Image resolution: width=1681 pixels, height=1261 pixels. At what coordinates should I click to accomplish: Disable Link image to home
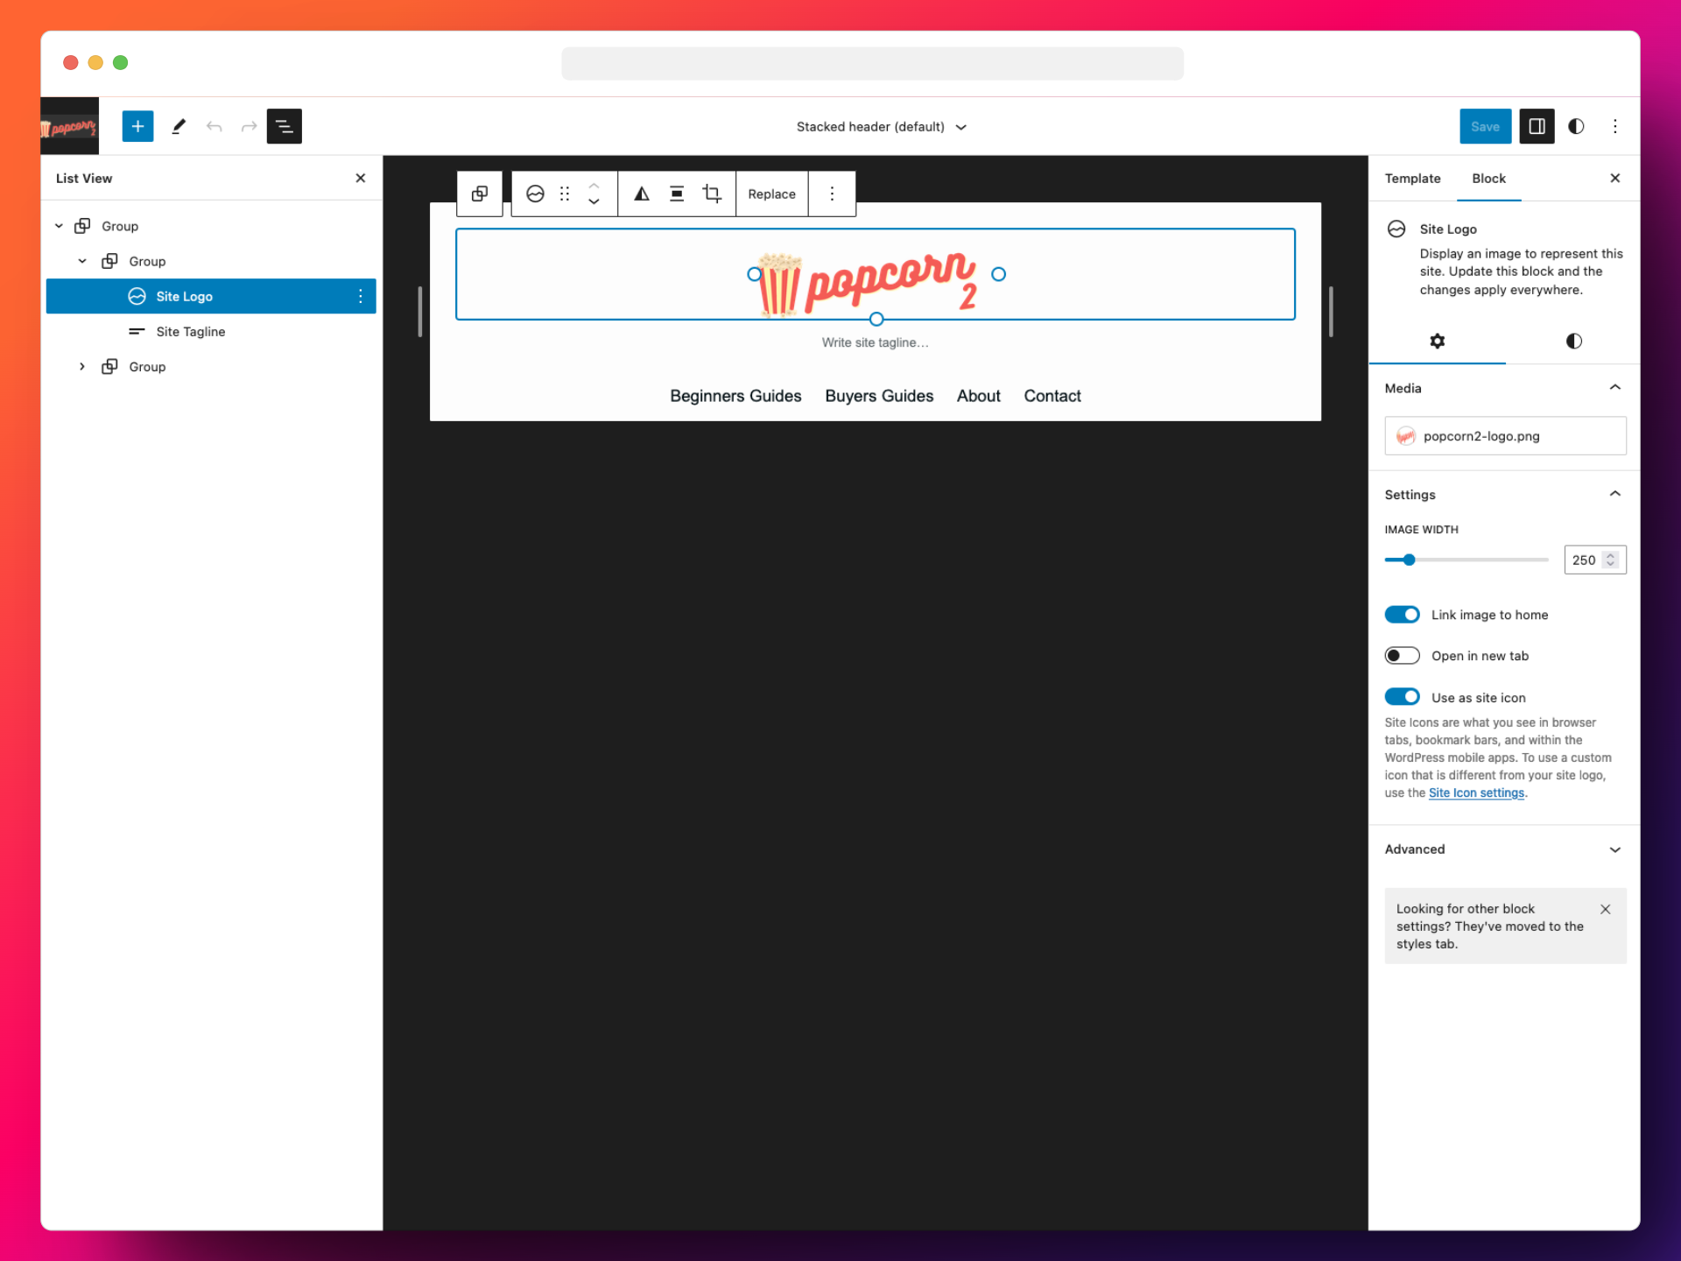pos(1403,614)
